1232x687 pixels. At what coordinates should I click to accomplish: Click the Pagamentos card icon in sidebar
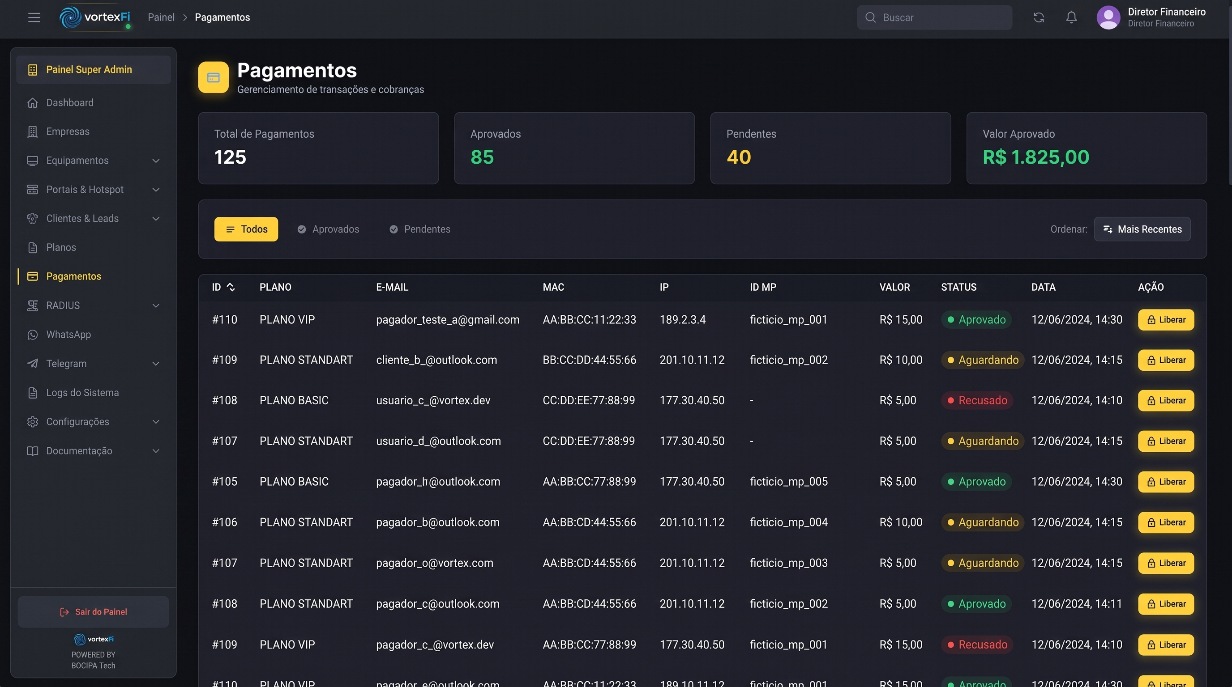(33, 276)
